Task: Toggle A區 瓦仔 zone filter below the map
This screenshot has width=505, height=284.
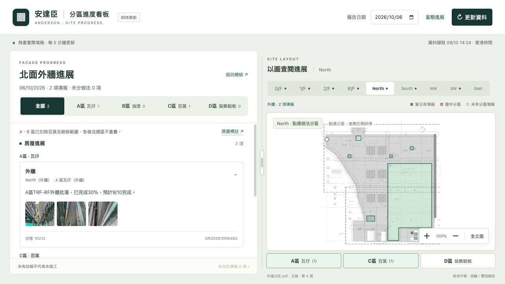Action: pyautogui.click(x=304, y=261)
